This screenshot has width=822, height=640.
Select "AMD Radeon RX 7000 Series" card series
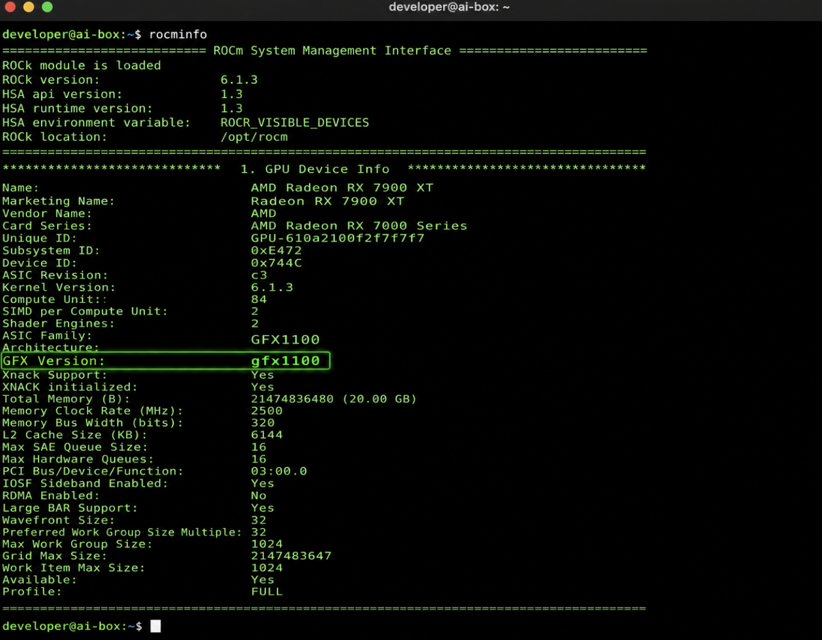tap(359, 226)
